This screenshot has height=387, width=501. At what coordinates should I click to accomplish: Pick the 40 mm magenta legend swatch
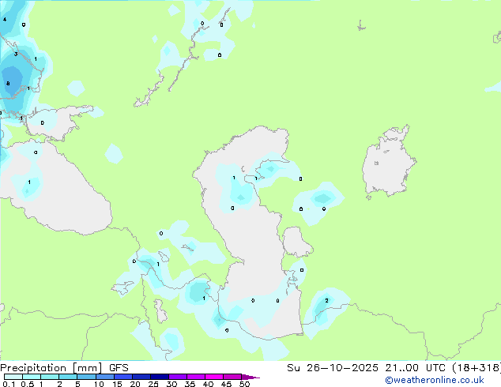click(x=214, y=377)
